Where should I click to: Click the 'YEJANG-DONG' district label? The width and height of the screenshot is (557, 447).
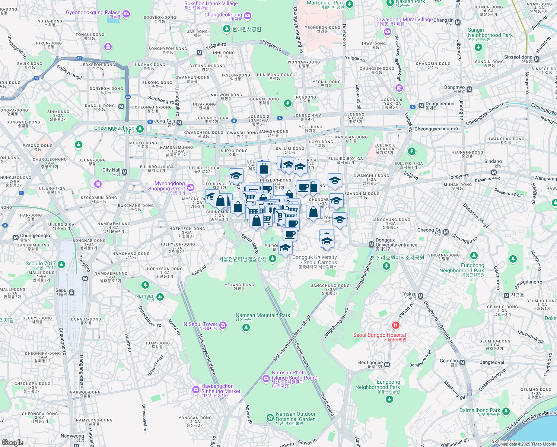tap(239, 285)
